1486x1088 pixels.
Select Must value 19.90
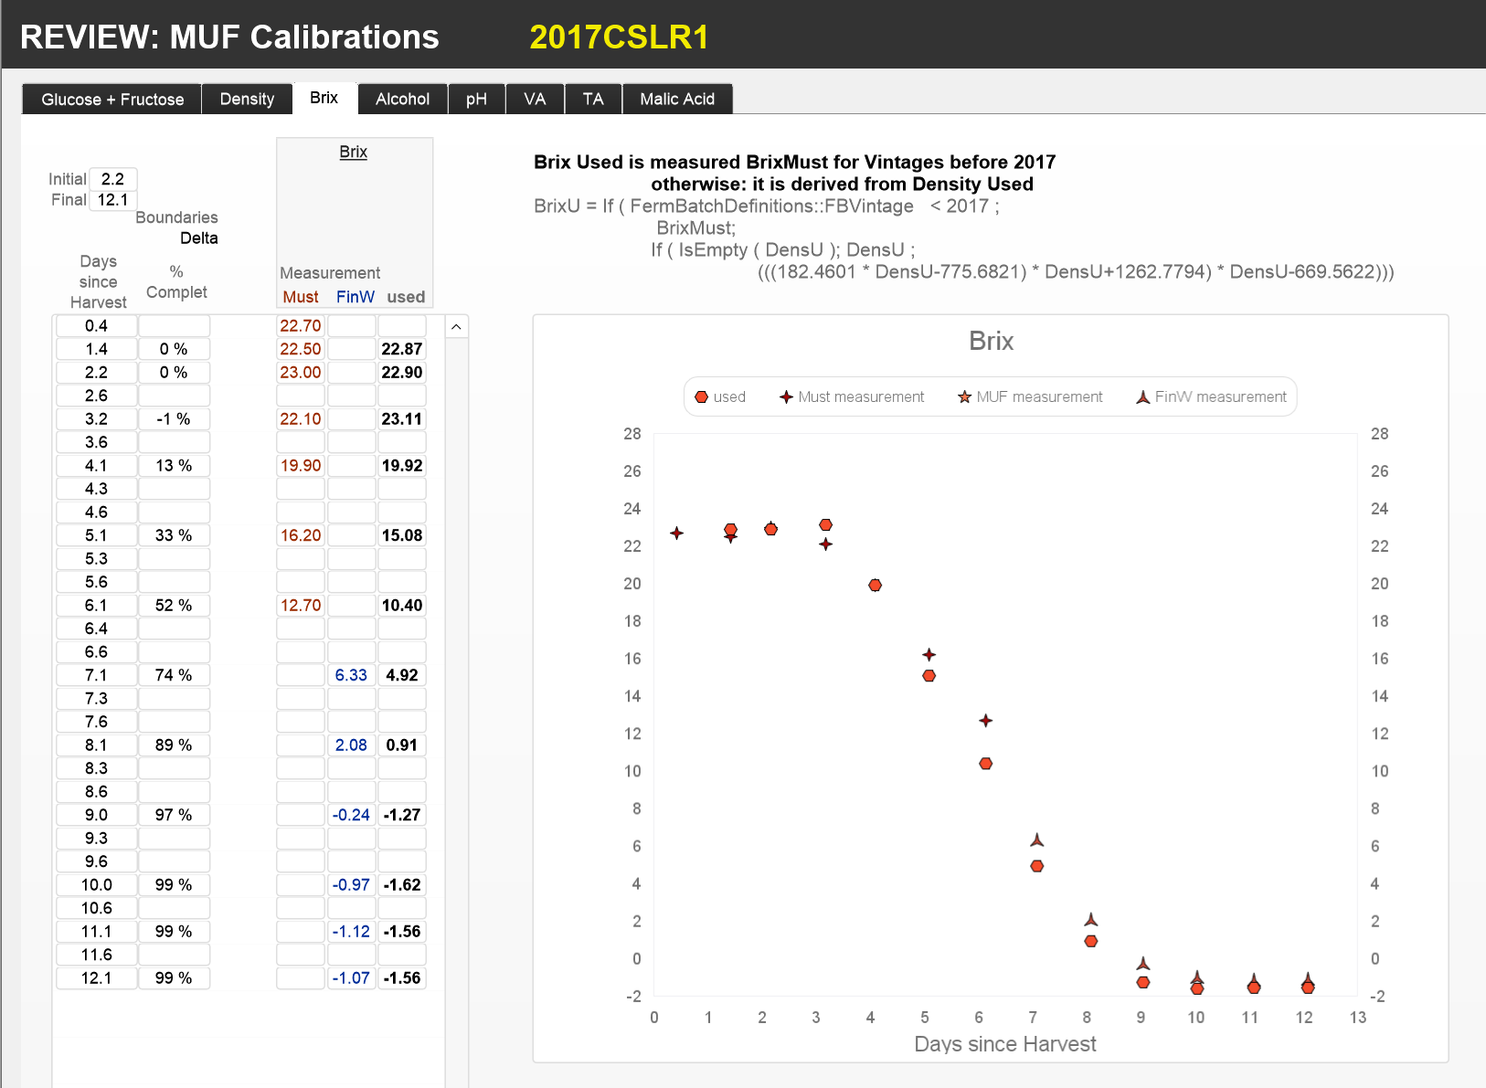[301, 466]
